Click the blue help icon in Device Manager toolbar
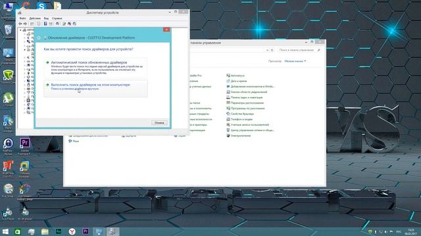This screenshot has width=421, height=236. pos(45,24)
